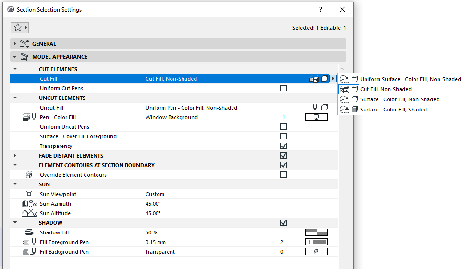Click the Window Background monitor pen icon
The width and height of the screenshot is (463, 269).
tap(316, 117)
